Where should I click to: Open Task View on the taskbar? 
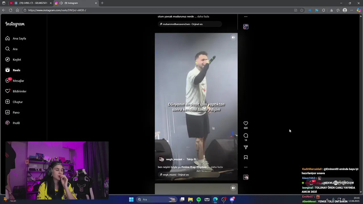tap(182, 199)
